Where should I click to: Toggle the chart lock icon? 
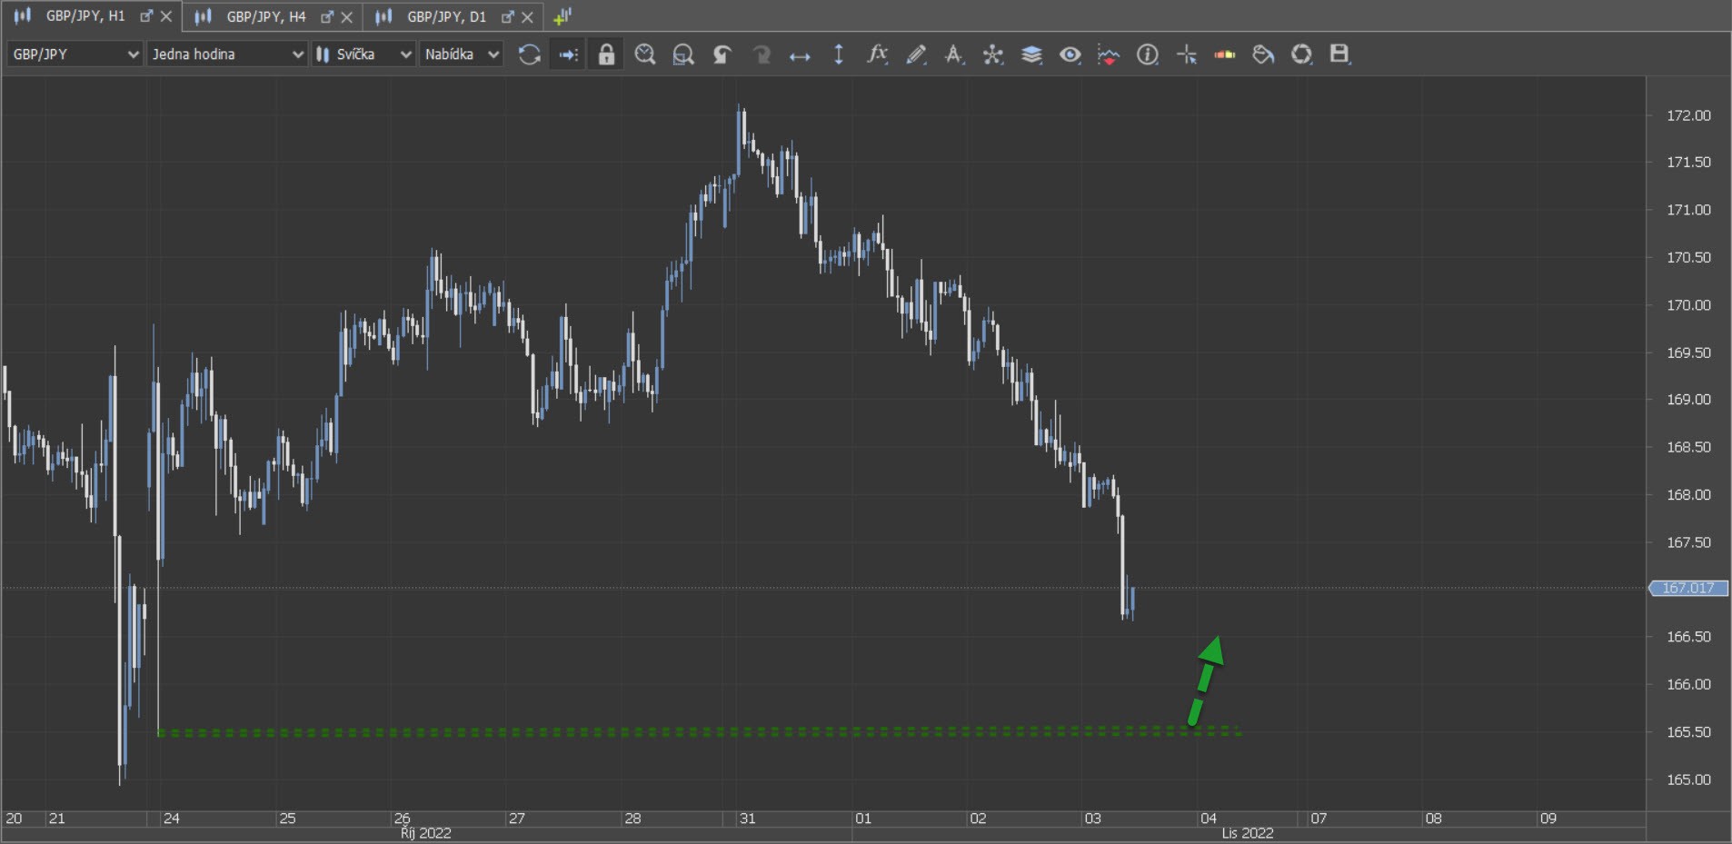pos(606,55)
